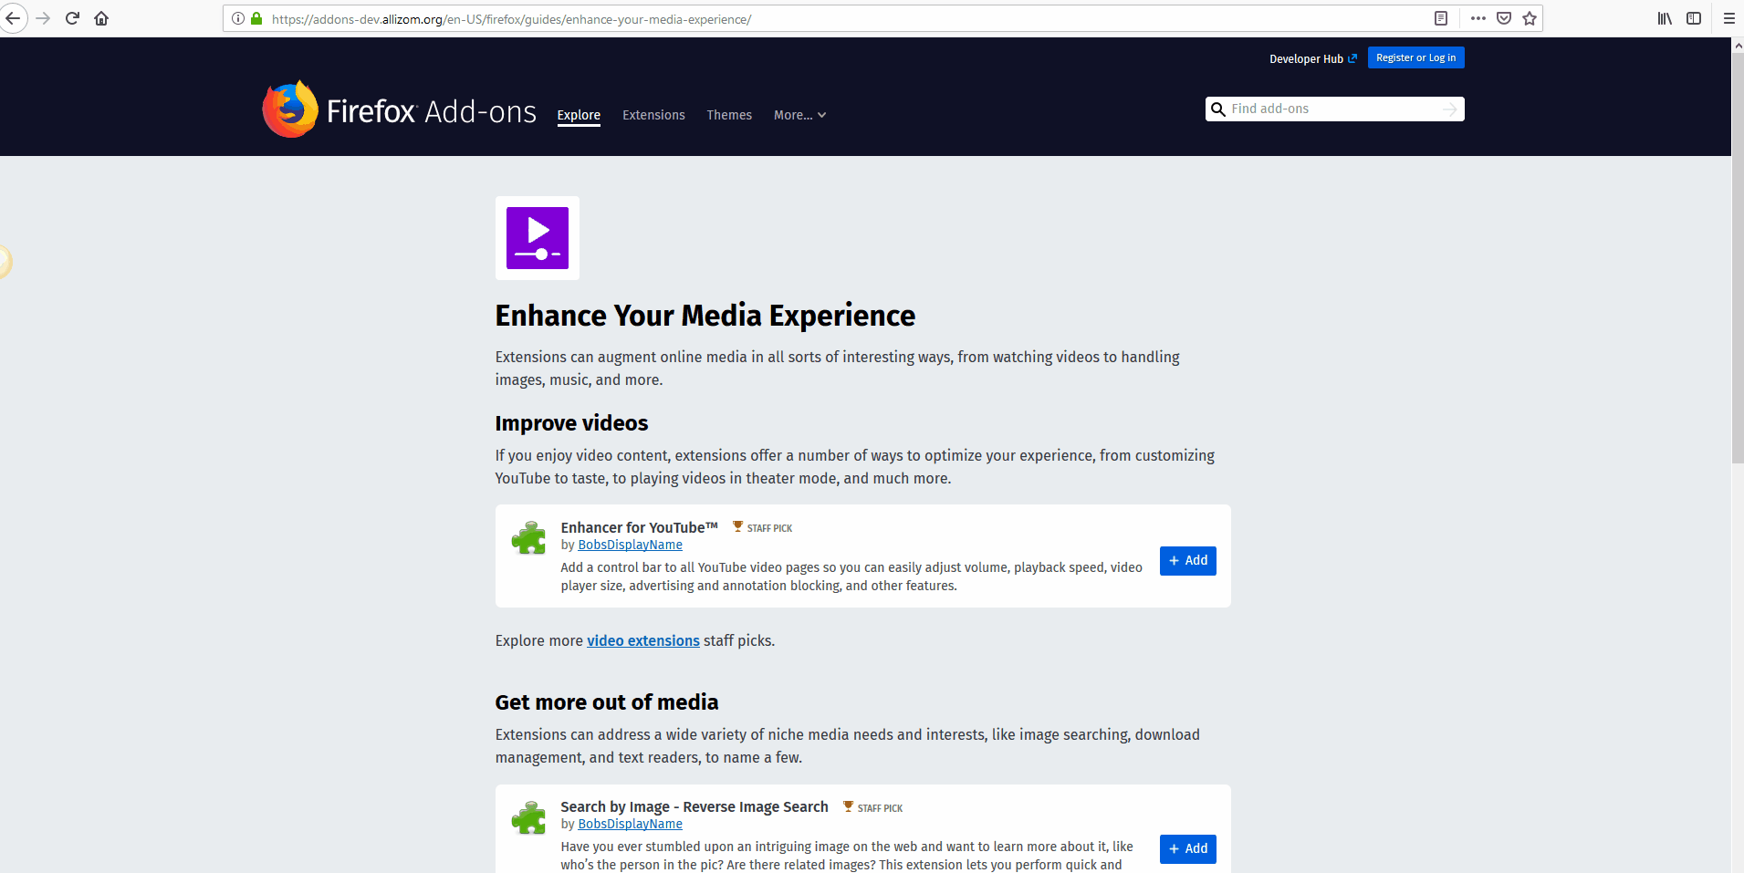Open Reader View from the address bar

(1440, 18)
